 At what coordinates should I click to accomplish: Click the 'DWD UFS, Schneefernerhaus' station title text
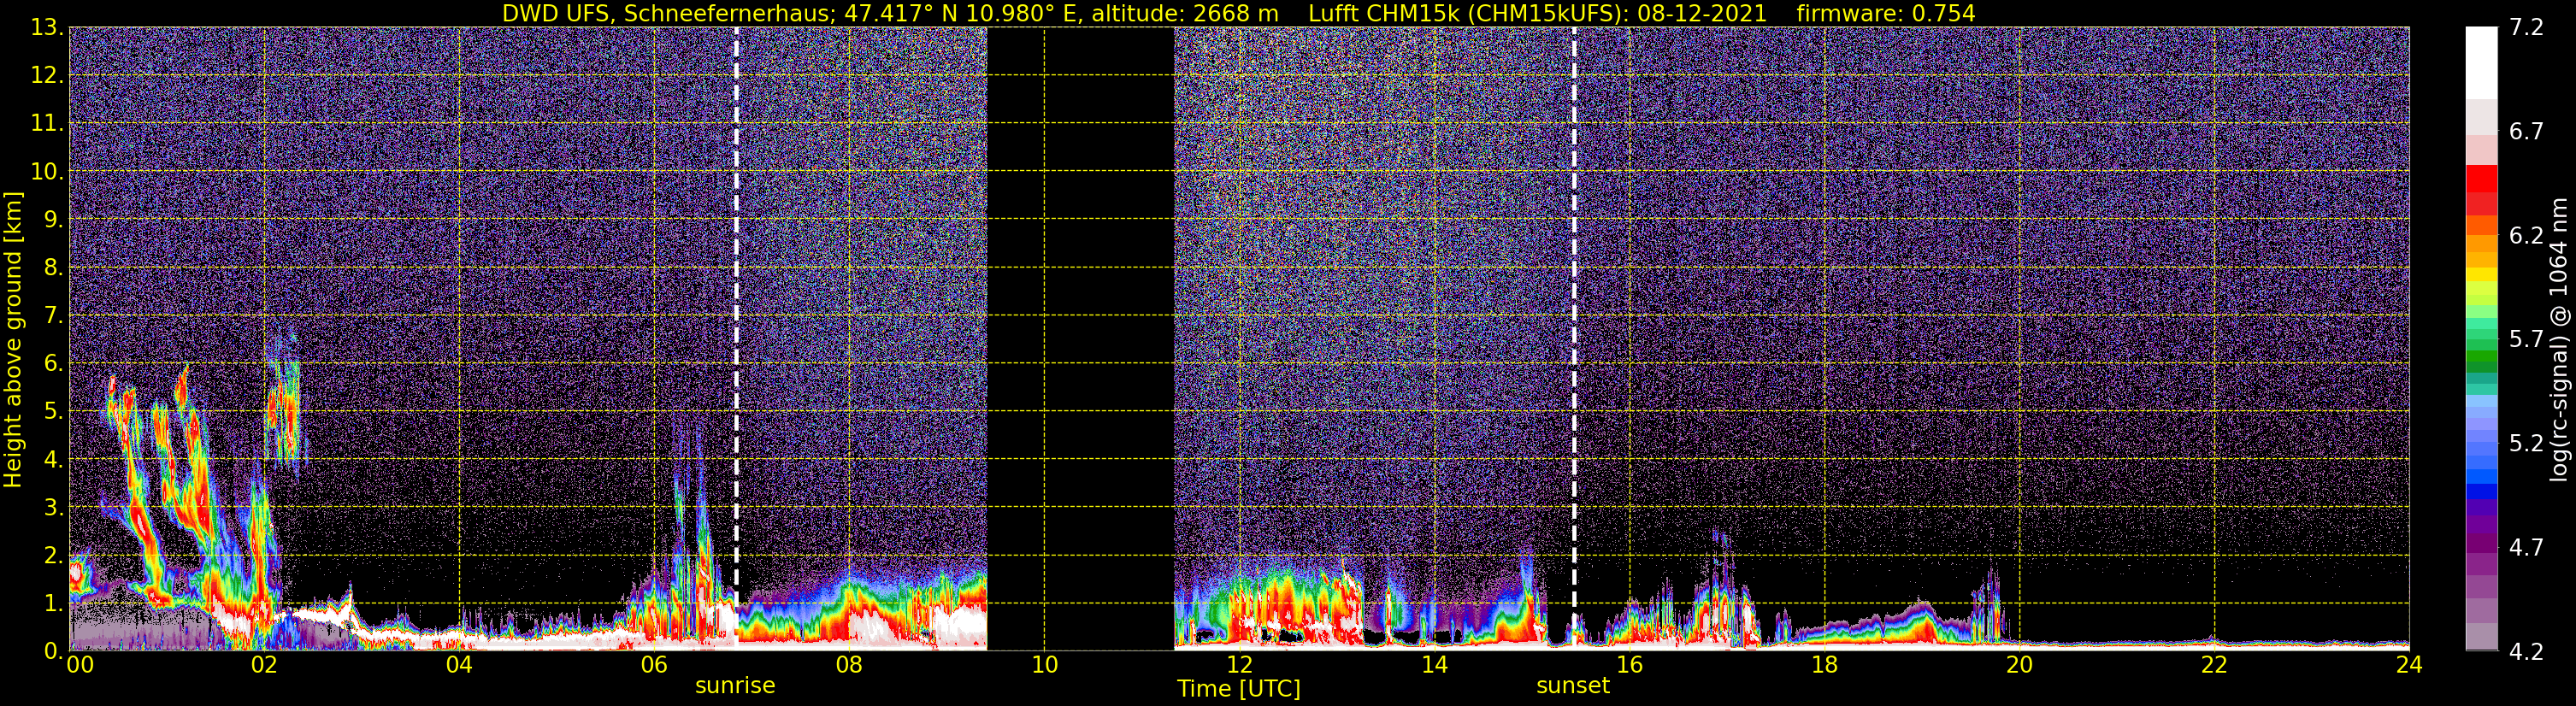pos(668,13)
